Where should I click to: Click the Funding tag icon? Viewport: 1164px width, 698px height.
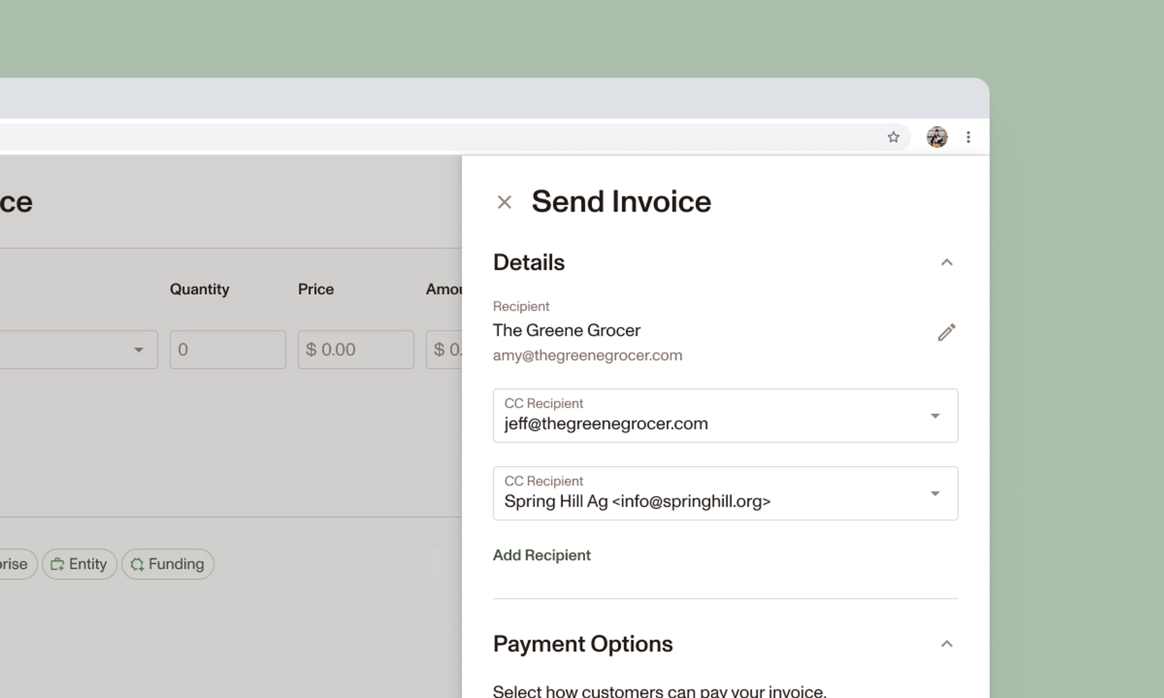(137, 564)
